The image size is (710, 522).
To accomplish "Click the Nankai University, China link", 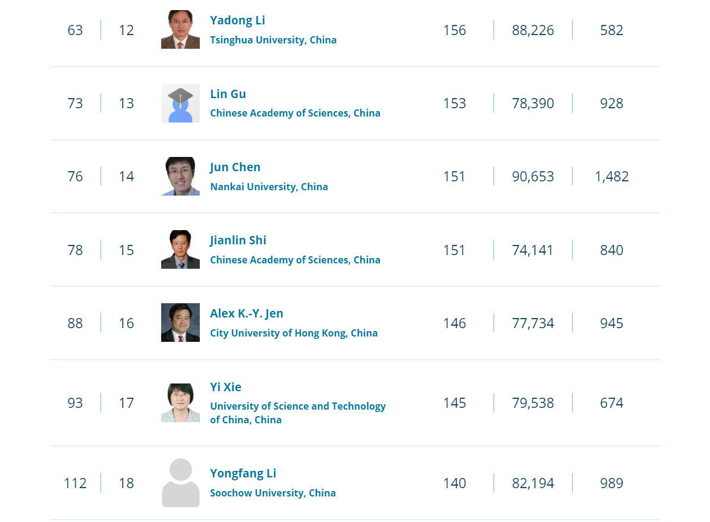I will 269,187.
